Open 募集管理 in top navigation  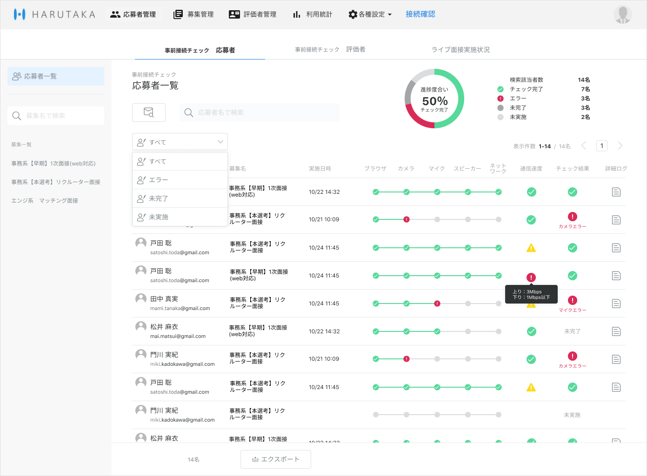pos(193,14)
